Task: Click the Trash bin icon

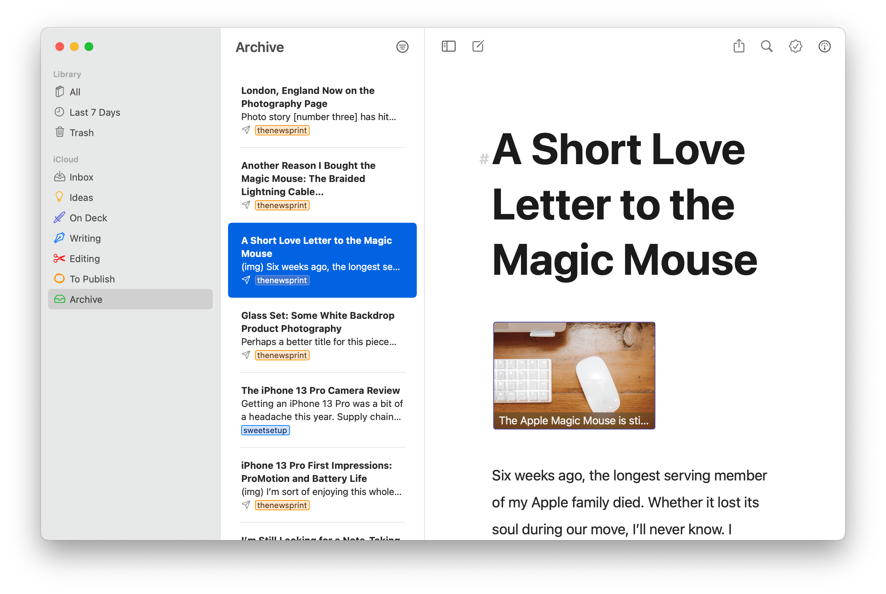Action: click(x=59, y=132)
